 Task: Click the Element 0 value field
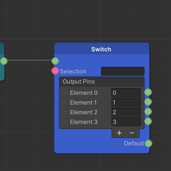(x=126, y=93)
